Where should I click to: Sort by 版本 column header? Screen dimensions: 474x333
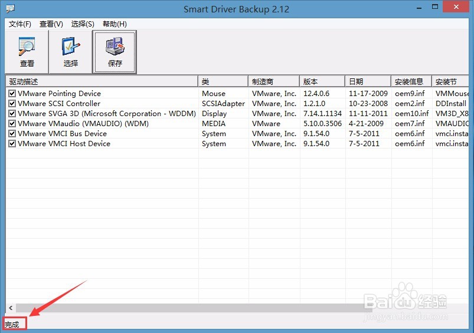click(322, 81)
